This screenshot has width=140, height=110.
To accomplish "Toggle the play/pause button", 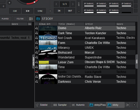I will [28, 11].
